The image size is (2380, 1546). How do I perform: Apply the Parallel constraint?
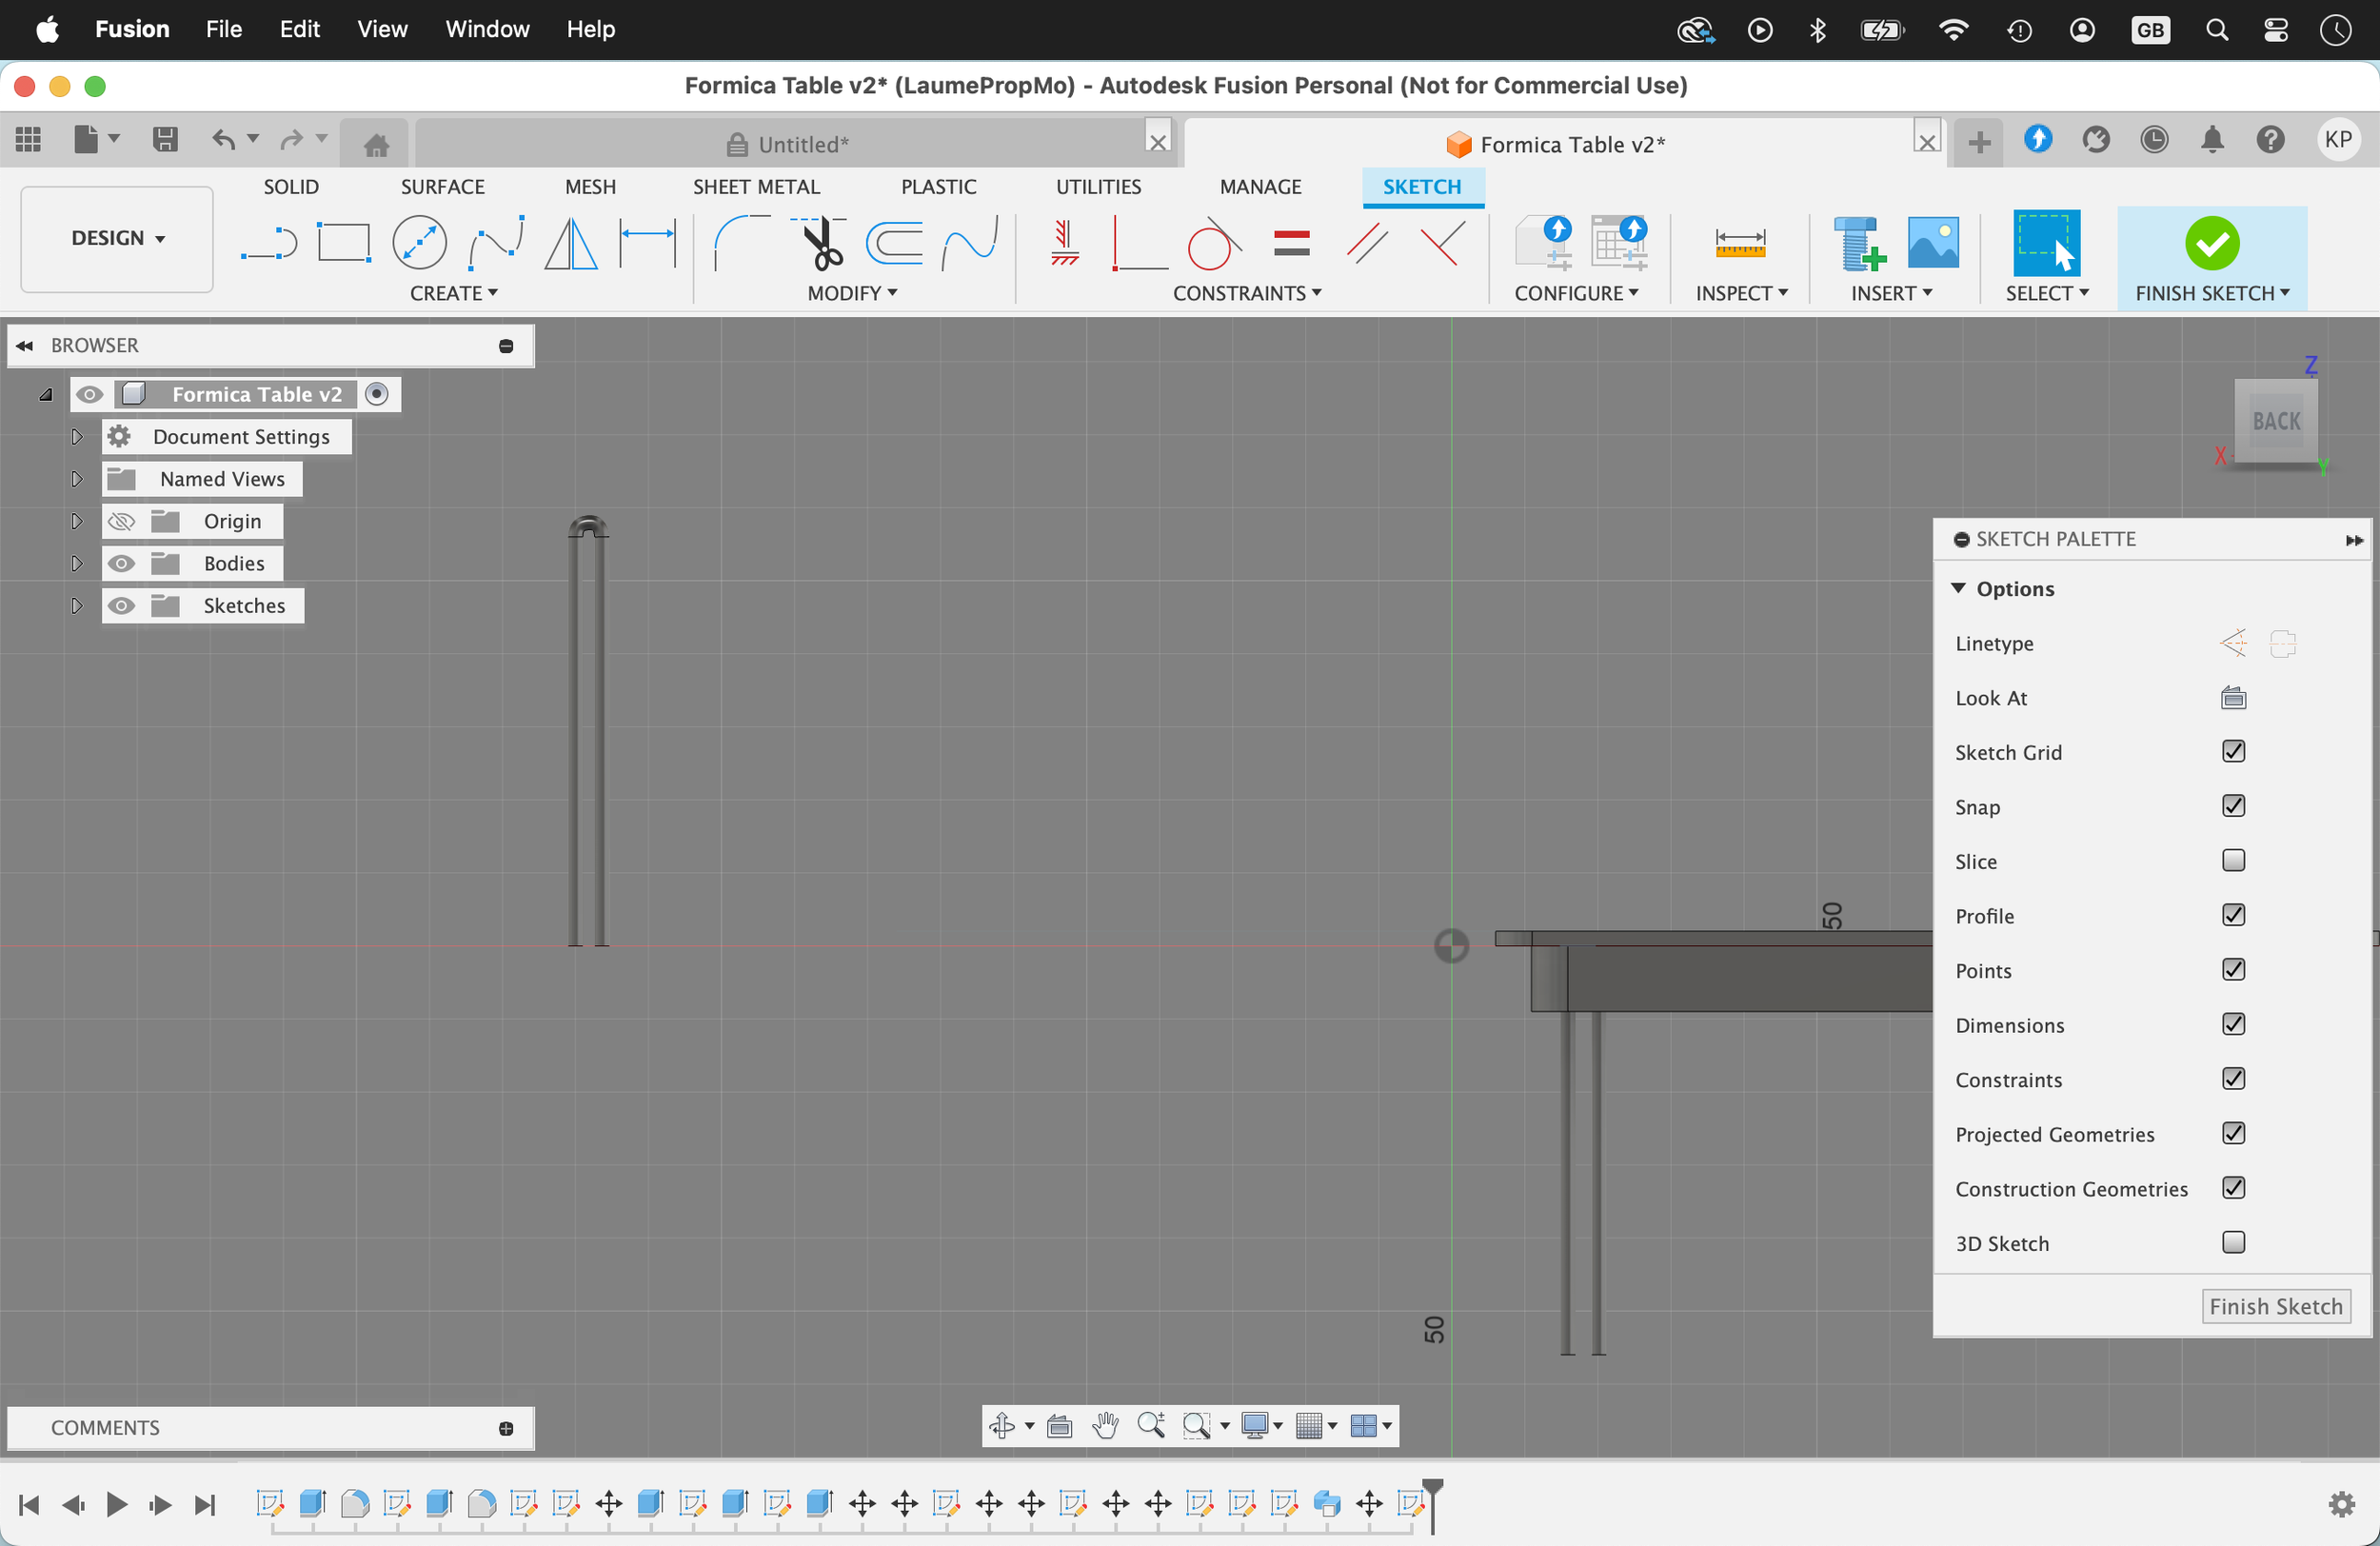tap(1367, 243)
